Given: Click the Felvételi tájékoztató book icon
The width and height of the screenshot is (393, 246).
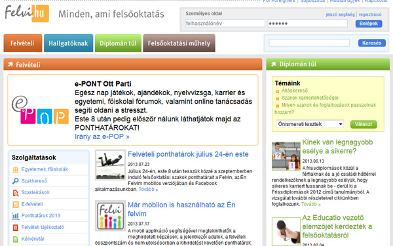Looking at the screenshot, I should (x=16, y=228).
